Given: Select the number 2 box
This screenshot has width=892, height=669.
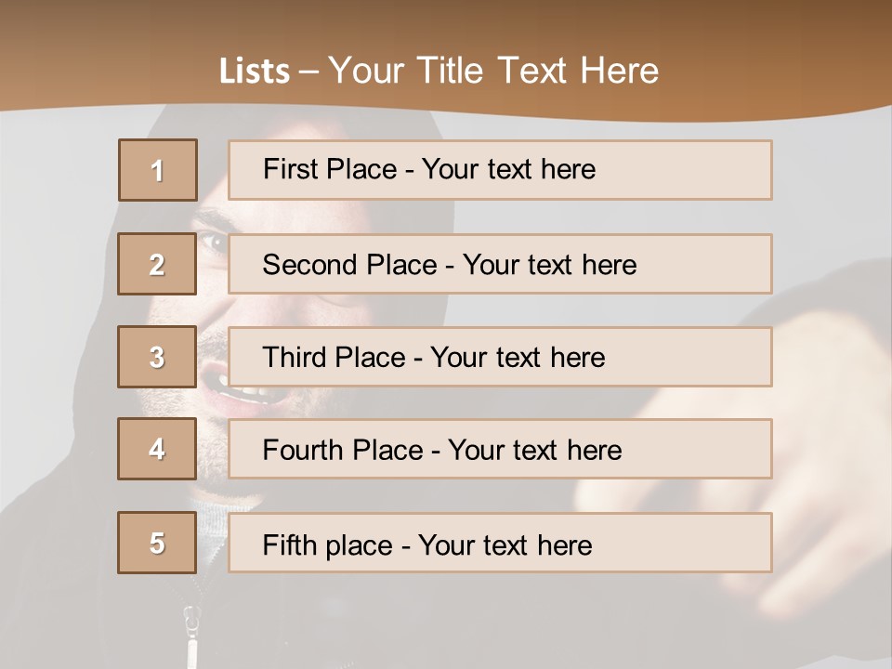Looking at the screenshot, I should pyautogui.click(x=158, y=264).
